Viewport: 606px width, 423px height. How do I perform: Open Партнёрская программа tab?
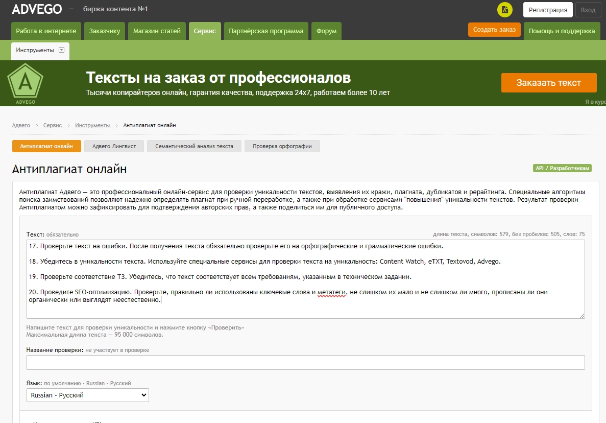point(266,31)
